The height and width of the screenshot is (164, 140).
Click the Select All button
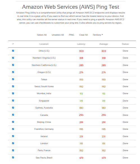[x=42, y=35]
